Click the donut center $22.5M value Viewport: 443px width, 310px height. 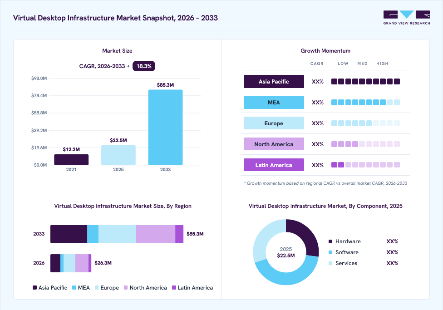pos(286,256)
